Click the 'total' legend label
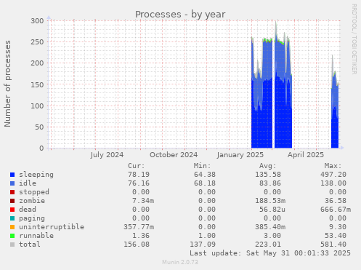This screenshot has height=270, width=361. [x=30, y=245]
